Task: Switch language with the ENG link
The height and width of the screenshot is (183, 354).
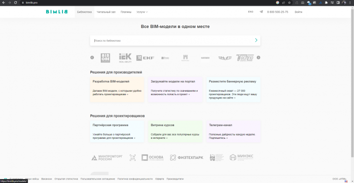Action: [251, 12]
